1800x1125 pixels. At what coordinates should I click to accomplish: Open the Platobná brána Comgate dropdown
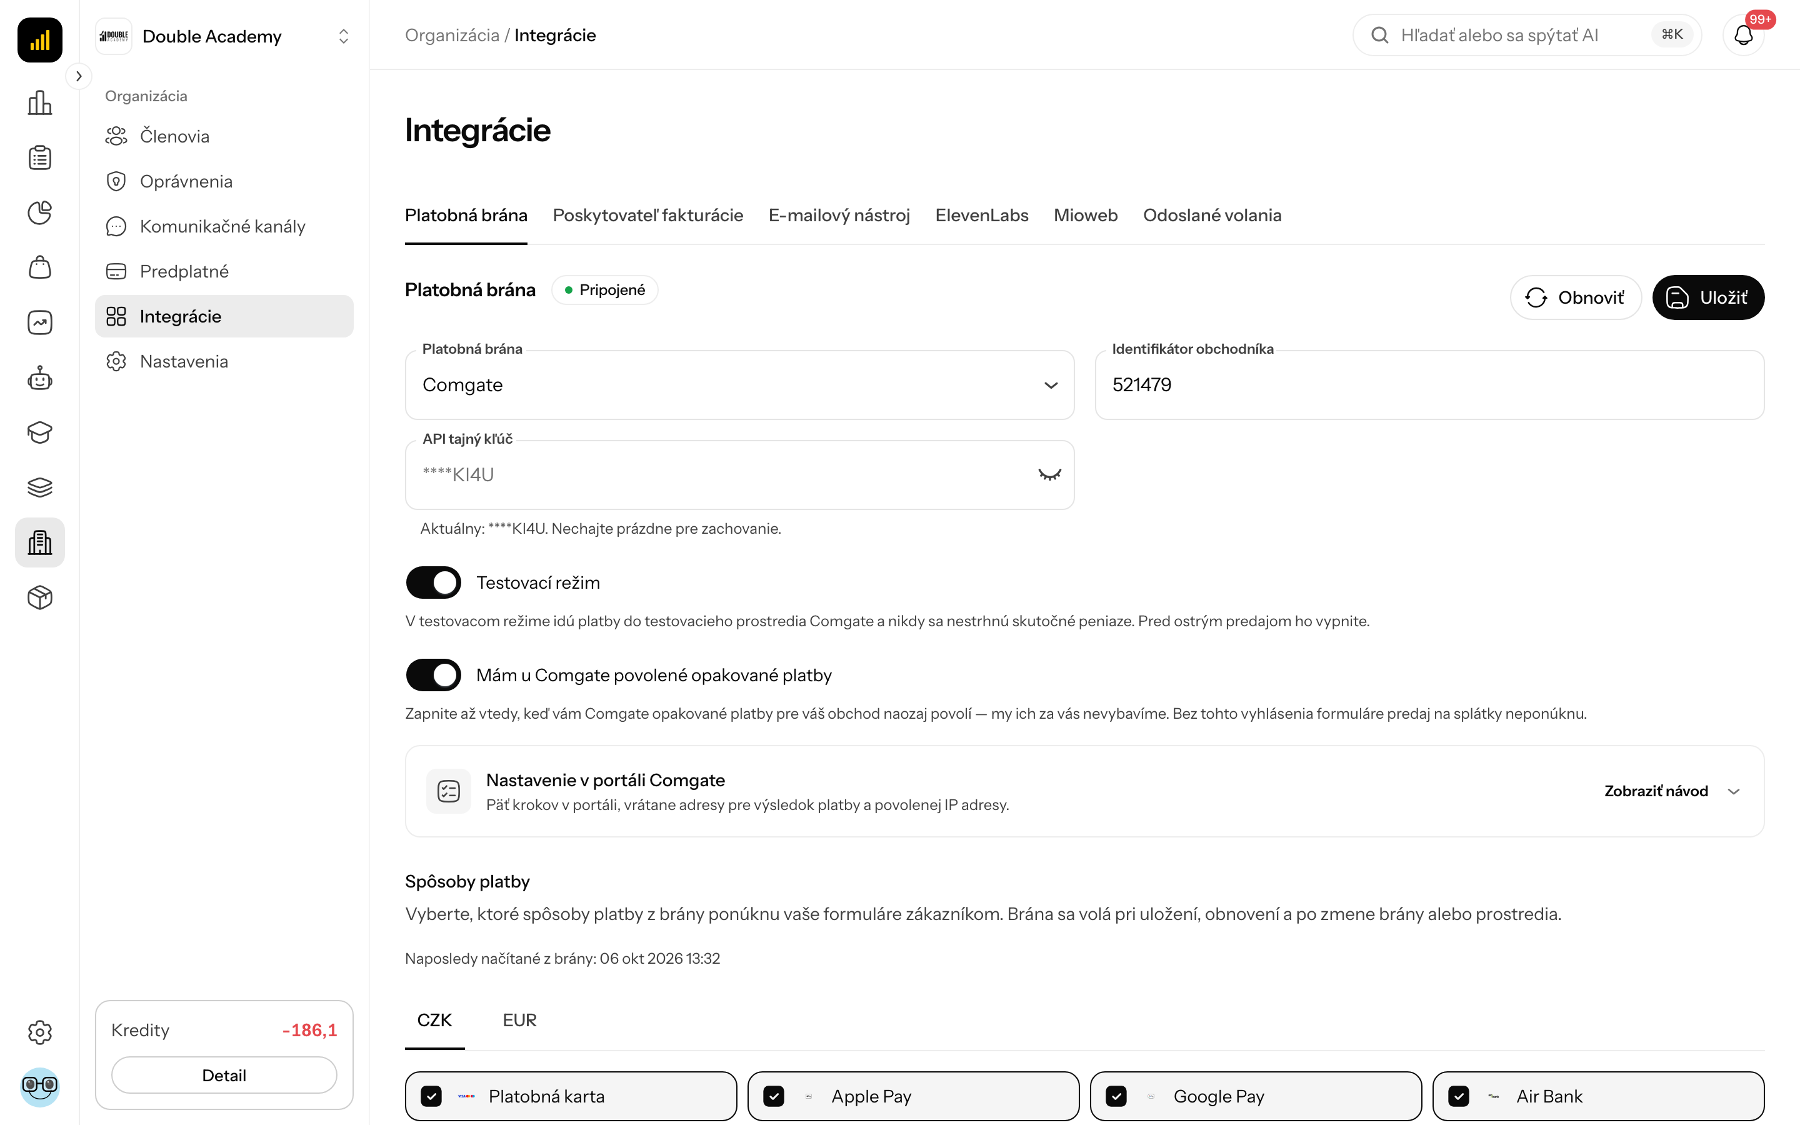click(739, 384)
